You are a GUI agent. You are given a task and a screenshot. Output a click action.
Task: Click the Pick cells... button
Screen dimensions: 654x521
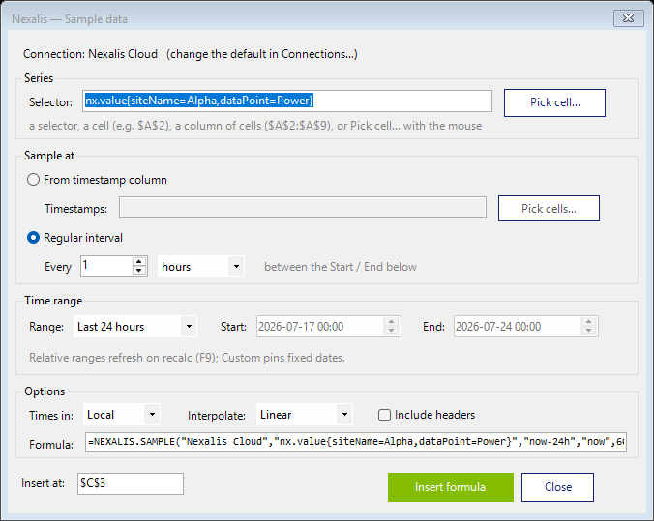(x=549, y=209)
